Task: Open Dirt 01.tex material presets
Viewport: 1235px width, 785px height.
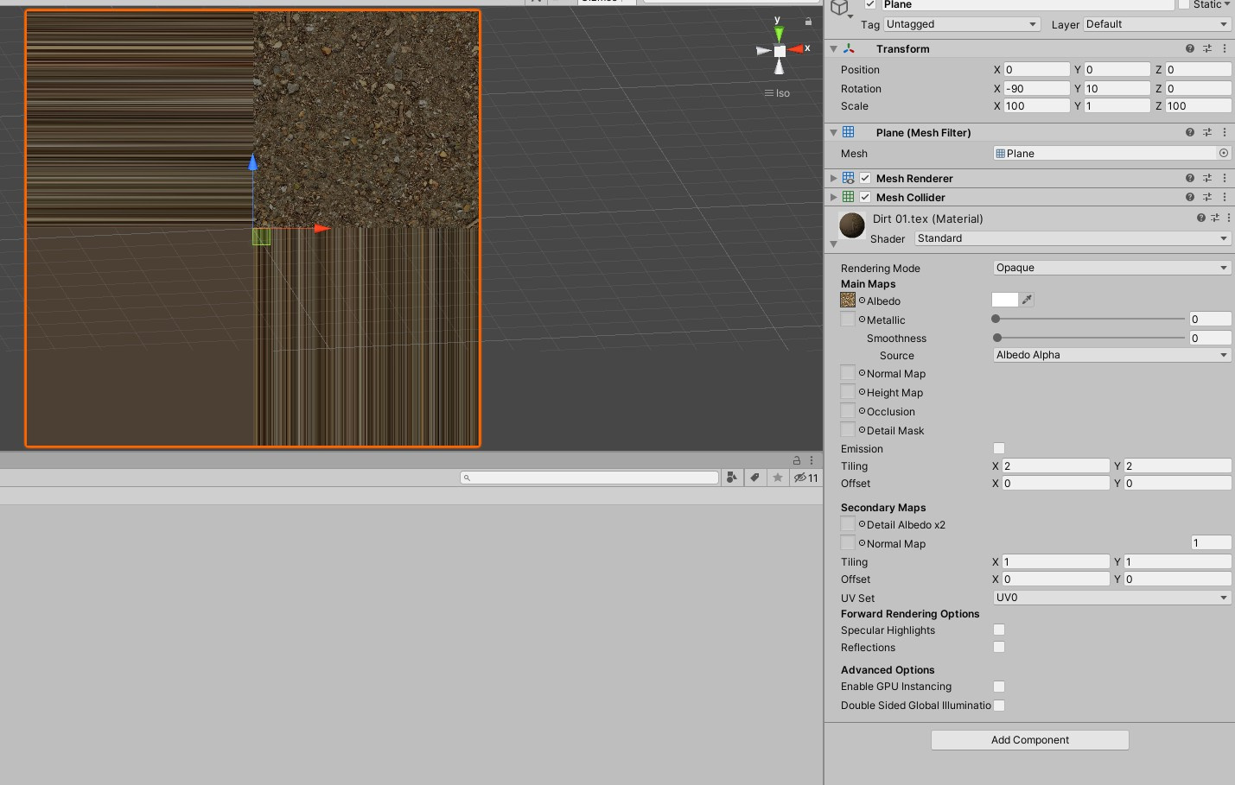Action: coord(1215,218)
